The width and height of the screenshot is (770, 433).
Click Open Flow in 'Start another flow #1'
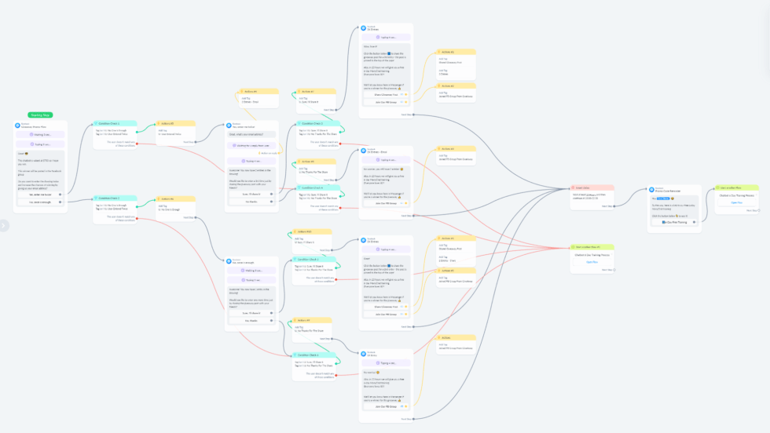592,262
